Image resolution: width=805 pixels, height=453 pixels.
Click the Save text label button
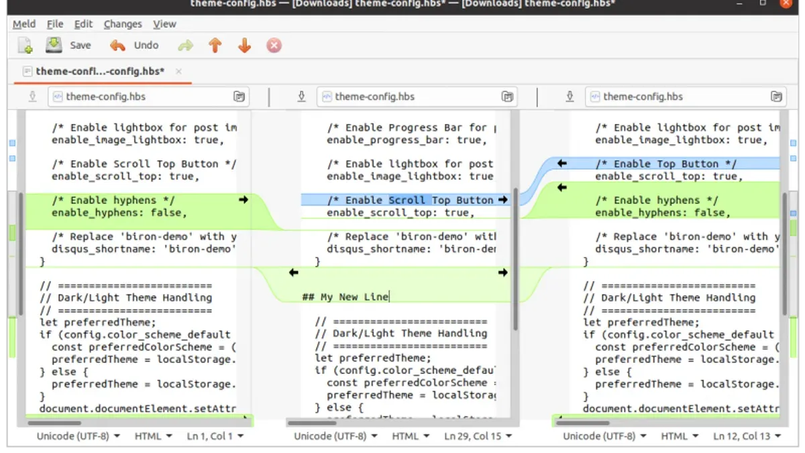point(80,46)
